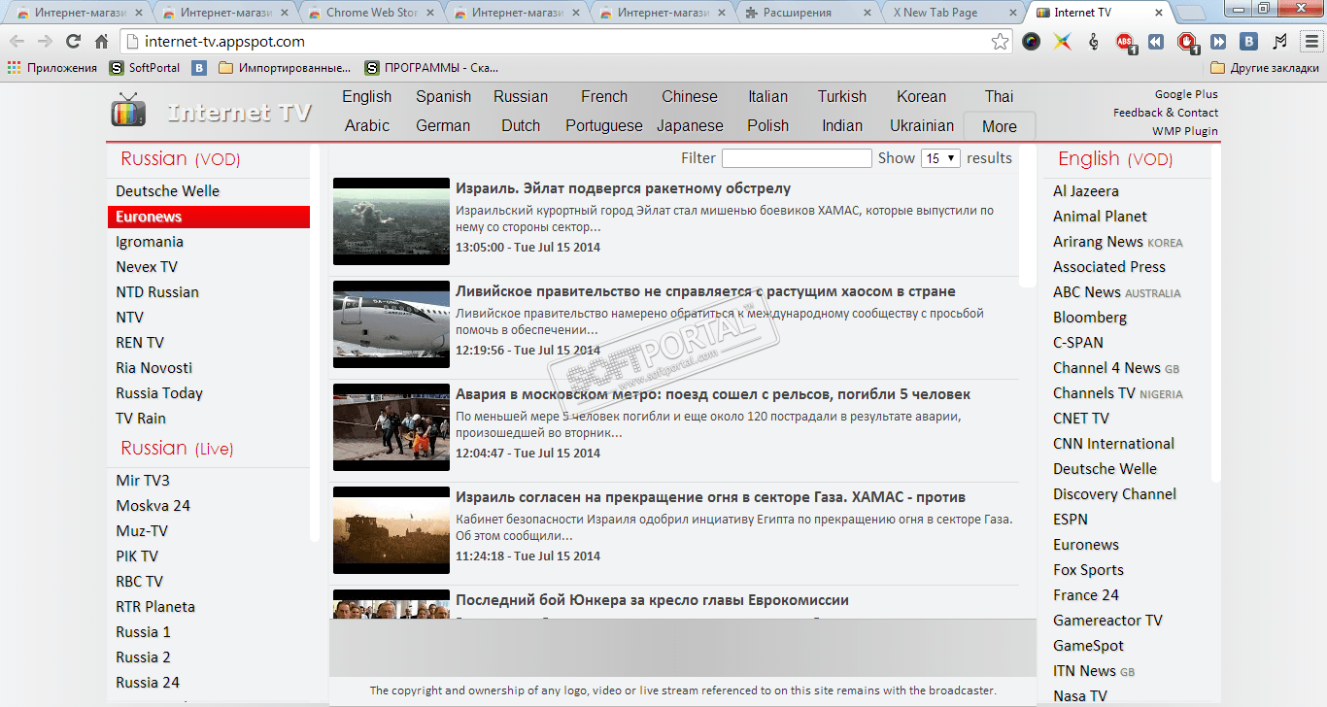1327x707 pixels.
Task: Open the Ria Novosti channel
Action: (x=154, y=368)
